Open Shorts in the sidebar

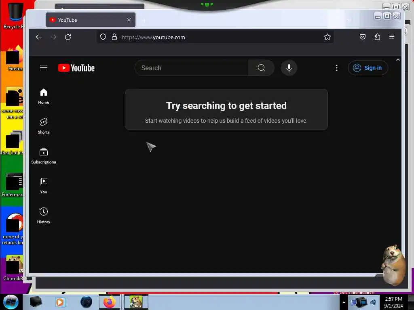click(x=44, y=126)
